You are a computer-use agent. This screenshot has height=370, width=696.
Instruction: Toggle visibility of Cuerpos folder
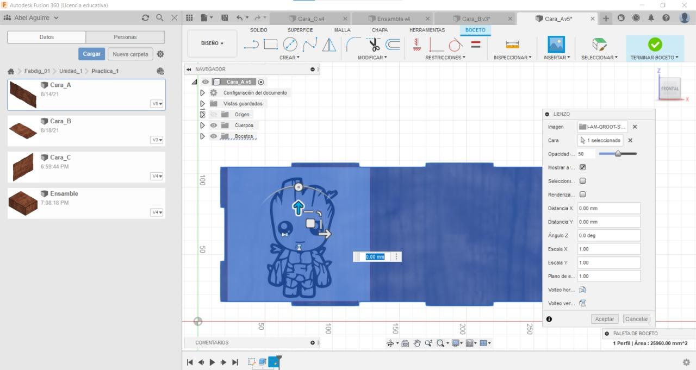pyautogui.click(x=213, y=126)
